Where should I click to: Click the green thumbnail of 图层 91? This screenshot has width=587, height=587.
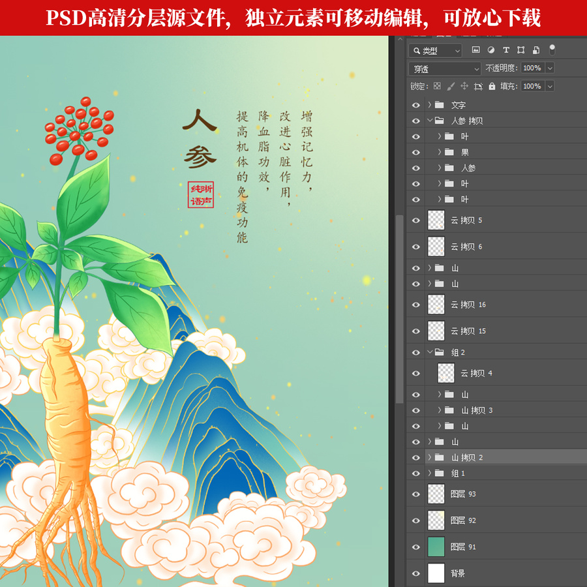point(436,547)
